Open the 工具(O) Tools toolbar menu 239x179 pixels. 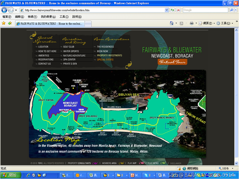coord(225,23)
